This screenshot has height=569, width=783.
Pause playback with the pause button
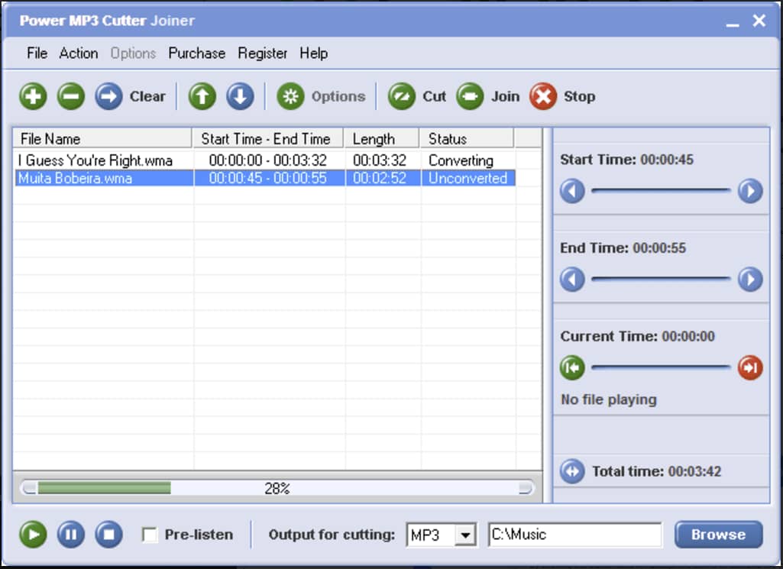[70, 534]
